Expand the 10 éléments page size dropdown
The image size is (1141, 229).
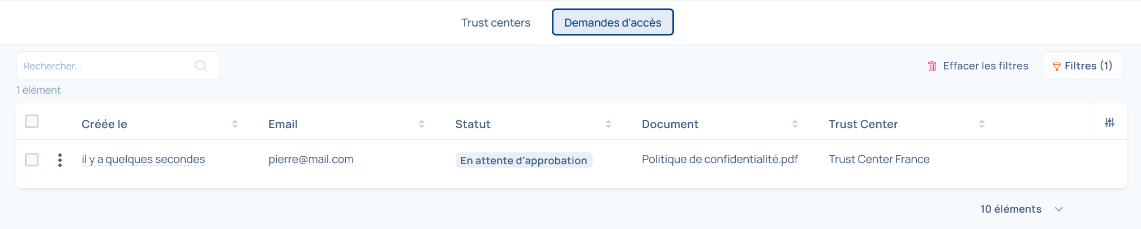(x=1058, y=209)
